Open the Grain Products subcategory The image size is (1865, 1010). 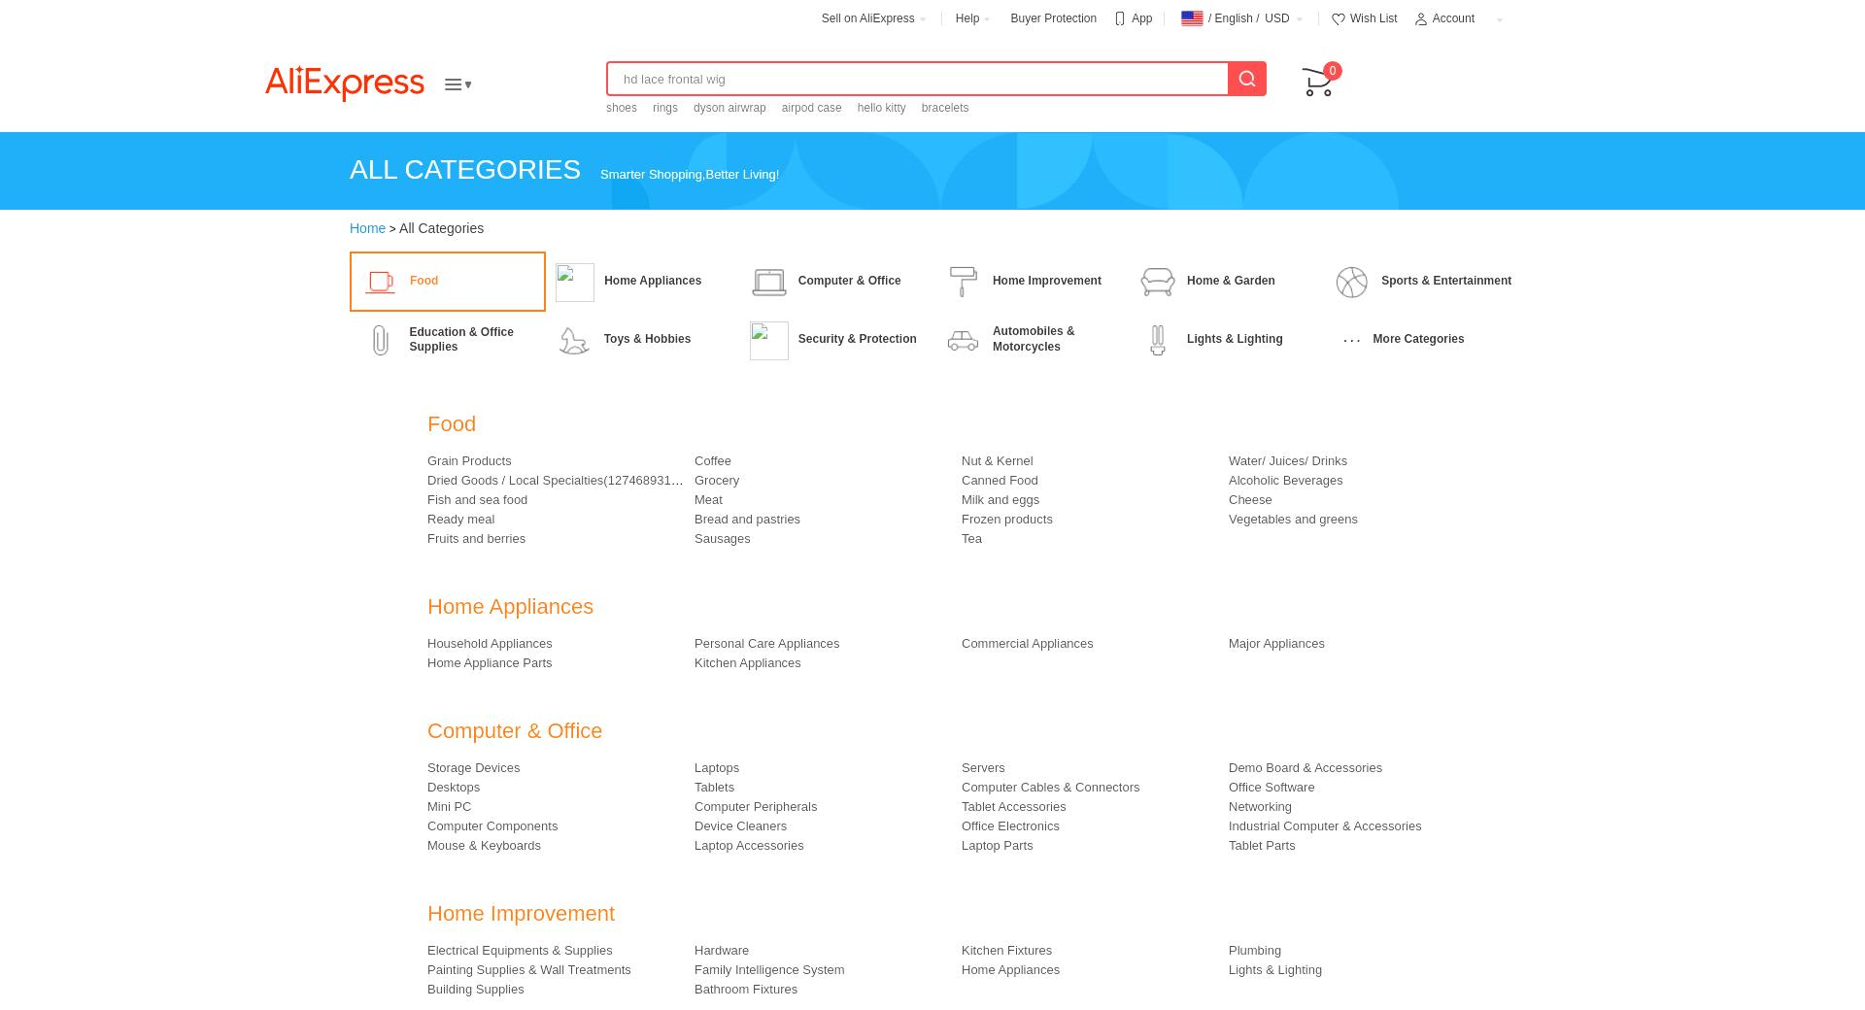point(469,461)
